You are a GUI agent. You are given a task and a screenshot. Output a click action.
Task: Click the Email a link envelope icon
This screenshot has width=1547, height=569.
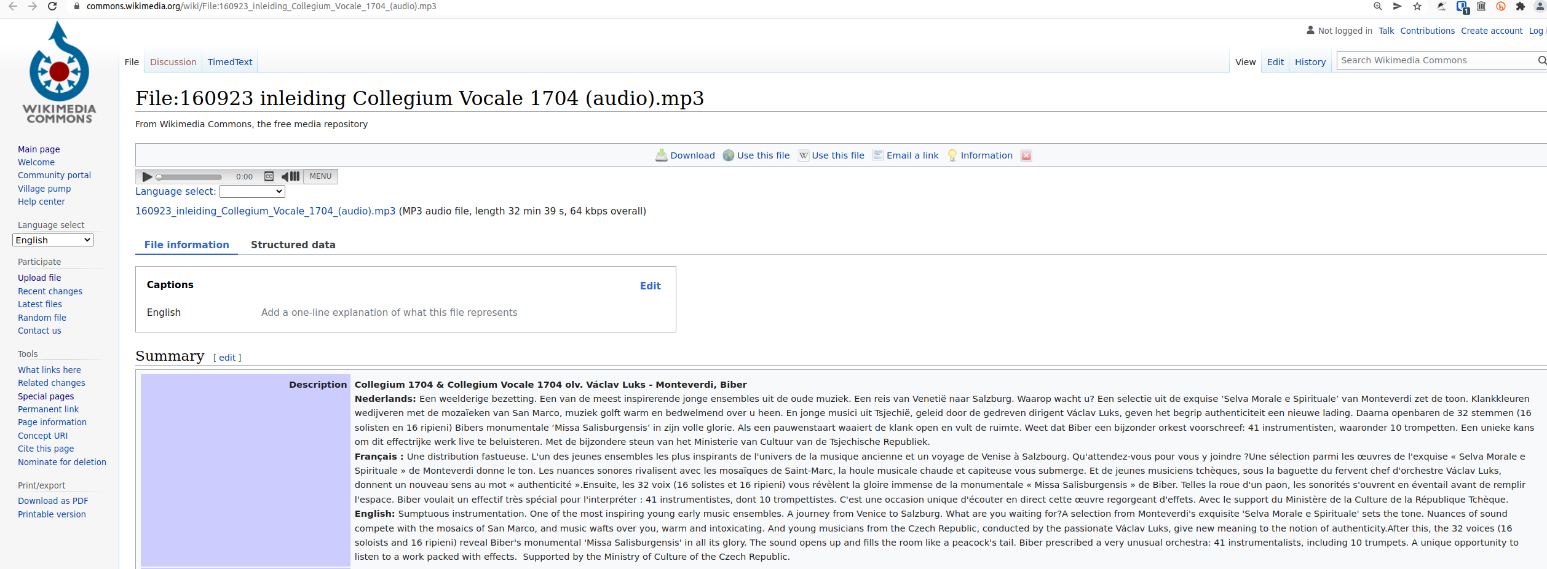[878, 155]
